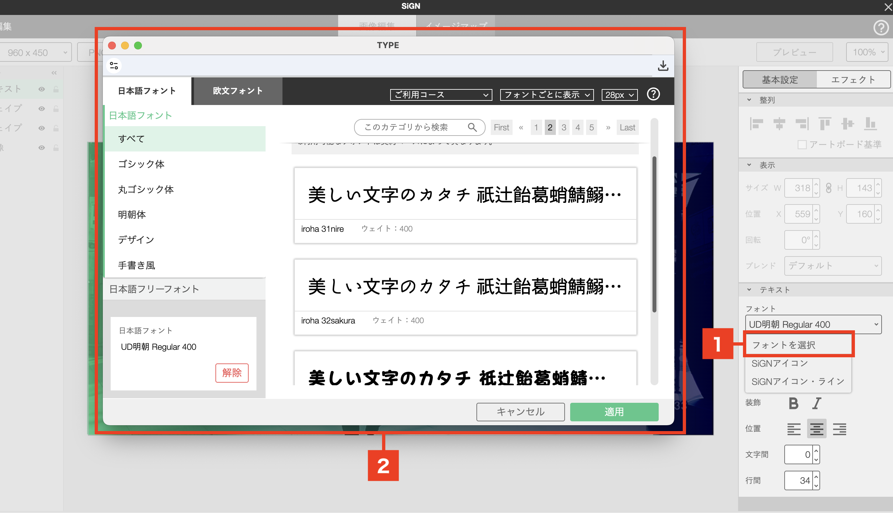Hide the テキスト layer
Screen dimensions: 893x513
(41, 89)
